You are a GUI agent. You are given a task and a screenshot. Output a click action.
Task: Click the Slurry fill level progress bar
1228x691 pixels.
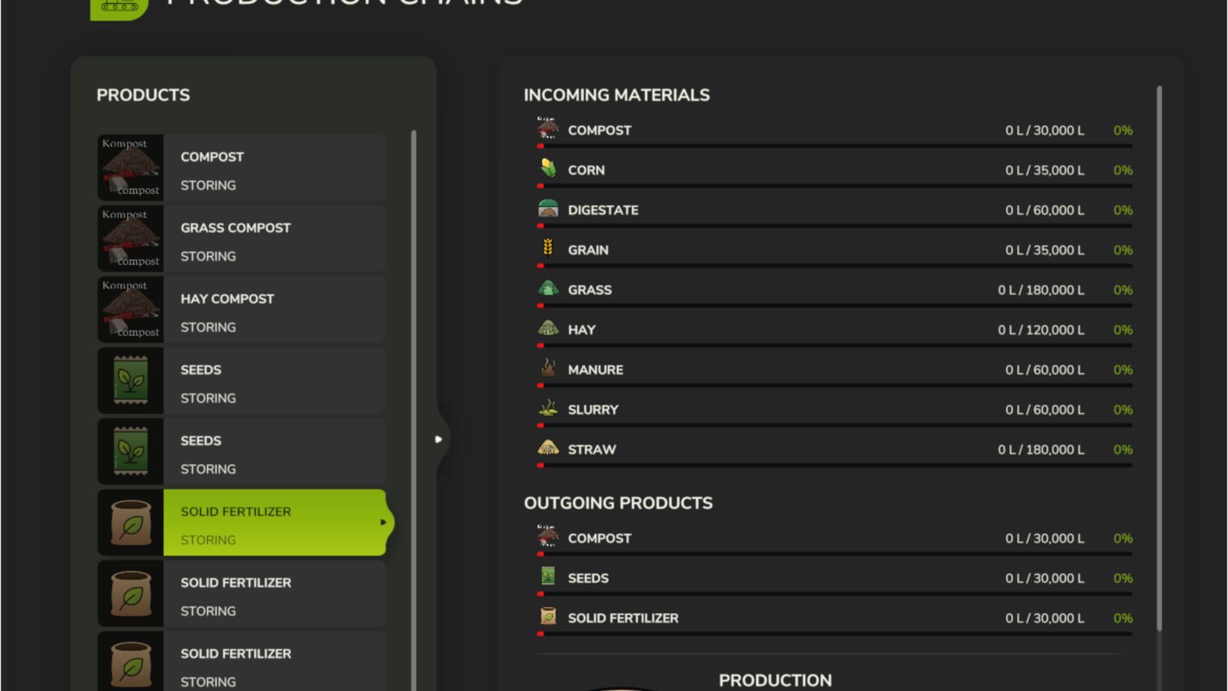point(835,425)
